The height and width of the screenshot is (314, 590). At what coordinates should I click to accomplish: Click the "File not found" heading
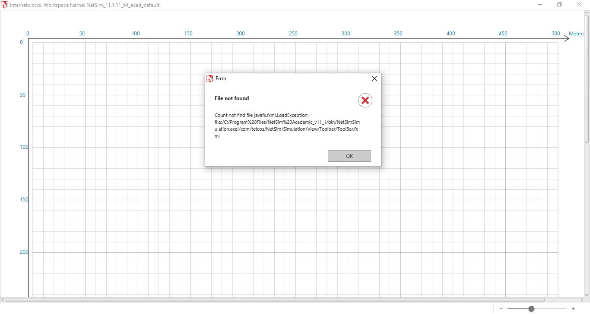232,98
